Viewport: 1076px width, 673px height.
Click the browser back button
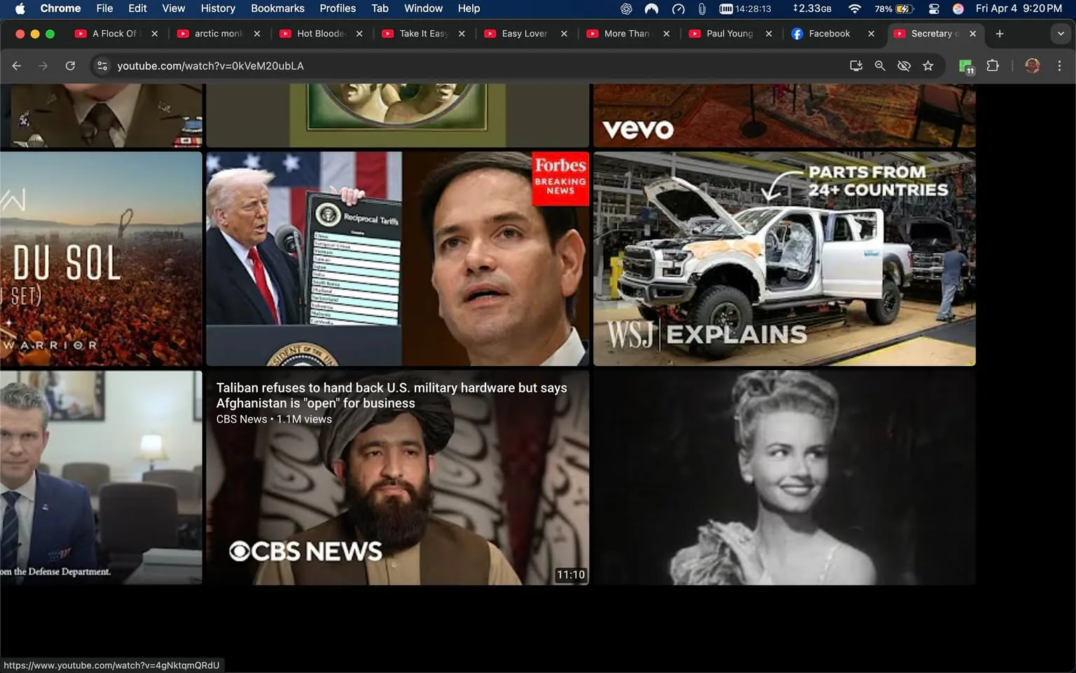coord(15,65)
